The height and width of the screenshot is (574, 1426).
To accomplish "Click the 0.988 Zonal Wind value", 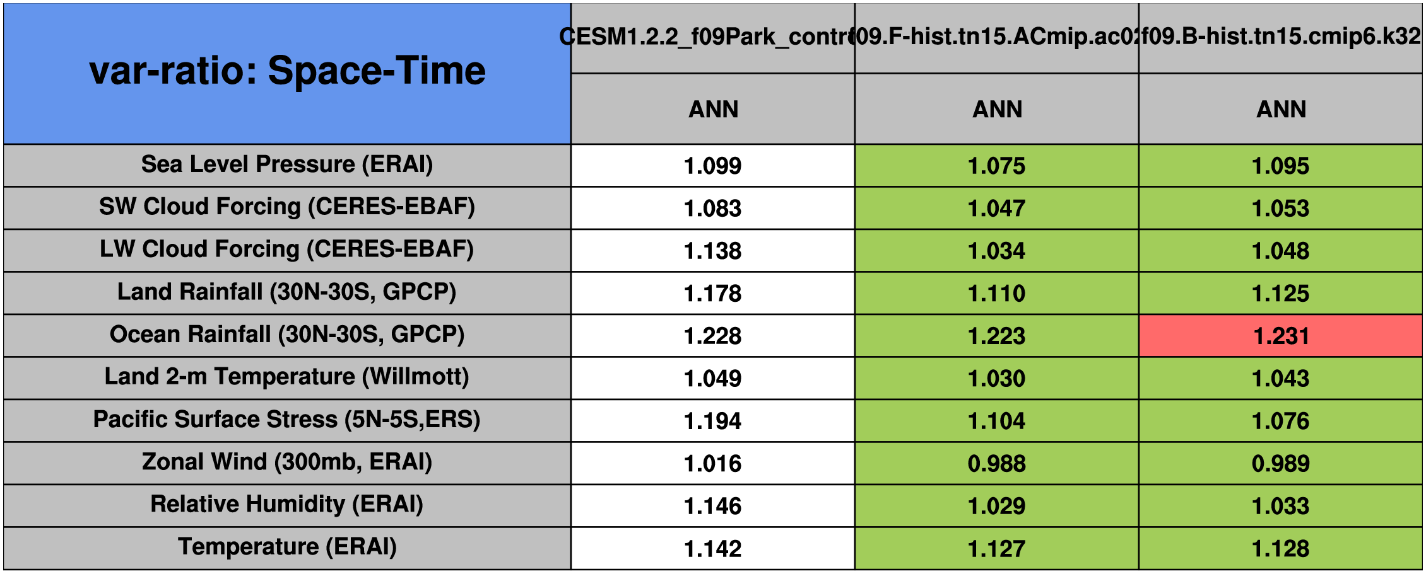I will 996,464.
